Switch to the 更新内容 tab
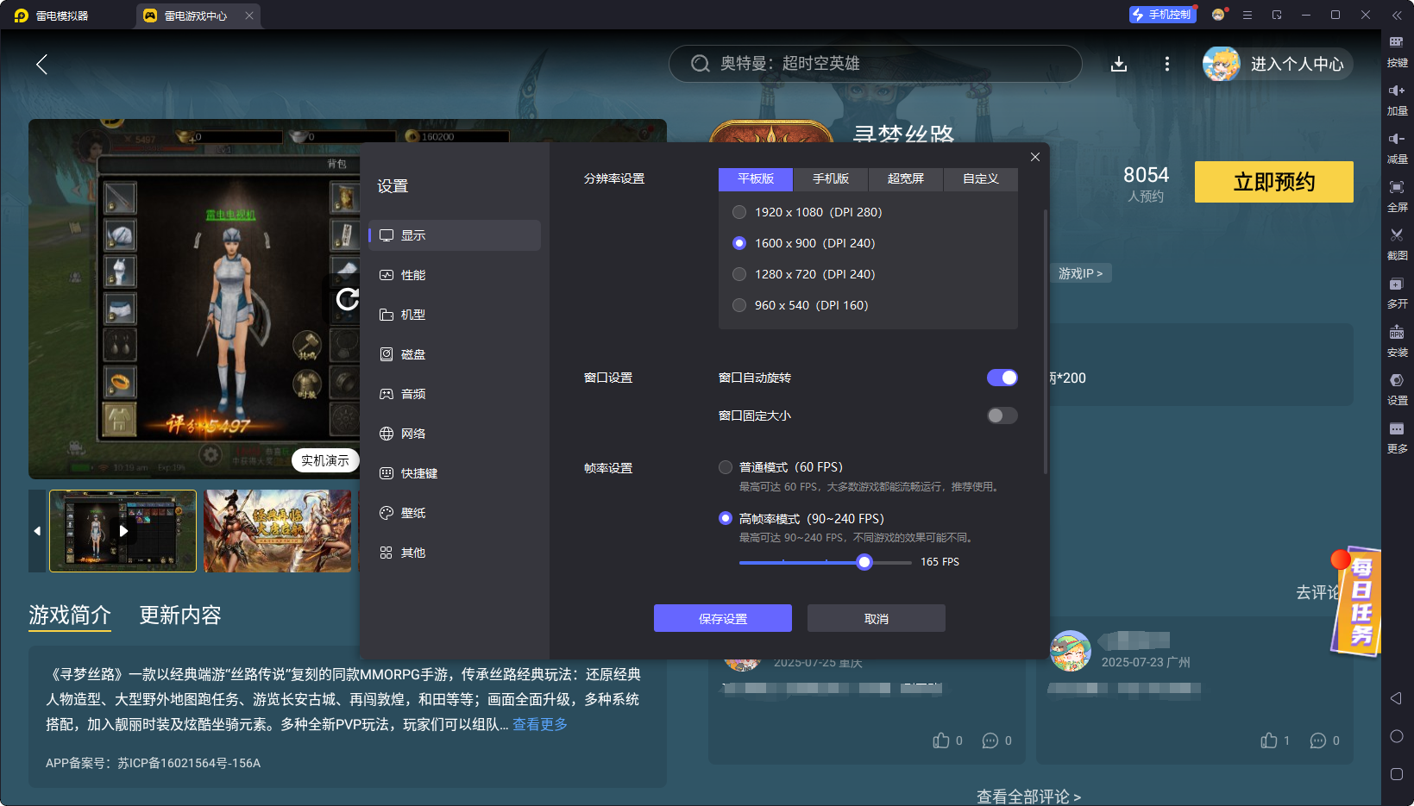Image resolution: width=1414 pixels, height=806 pixels. (x=179, y=615)
